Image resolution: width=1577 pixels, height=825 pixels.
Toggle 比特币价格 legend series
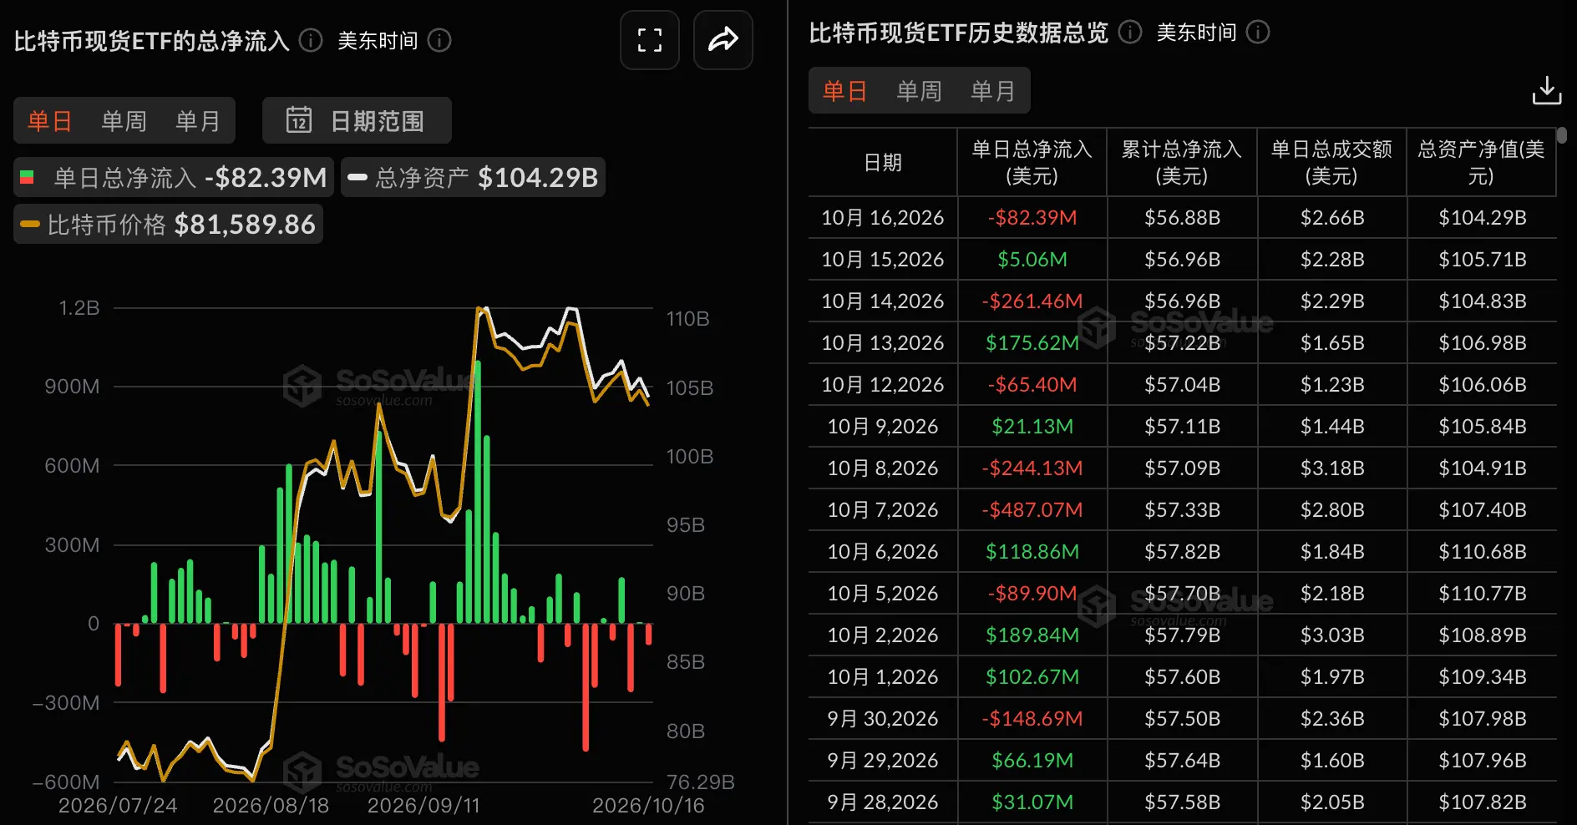pos(168,224)
